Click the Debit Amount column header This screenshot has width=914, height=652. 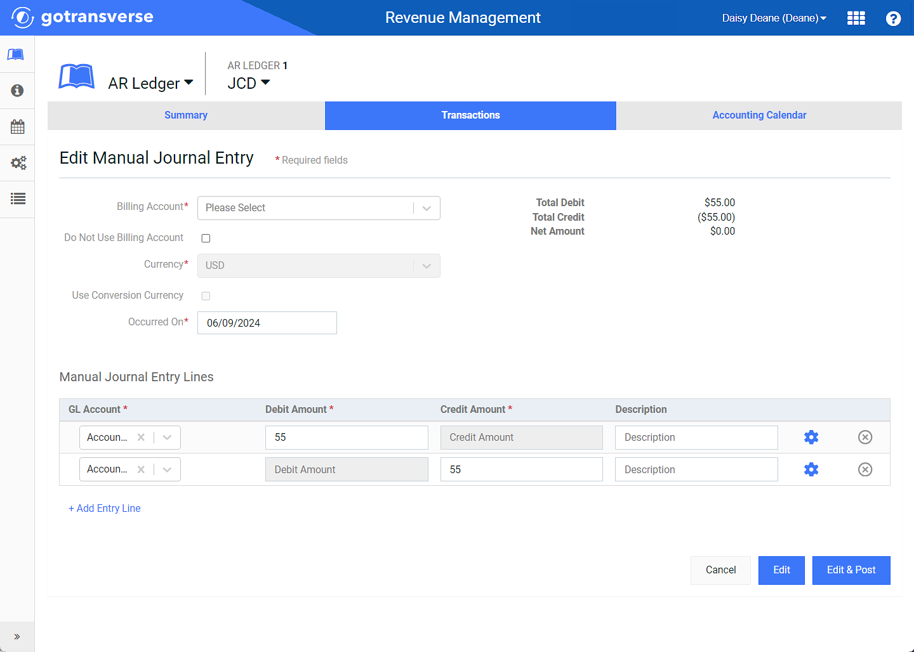click(x=299, y=410)
